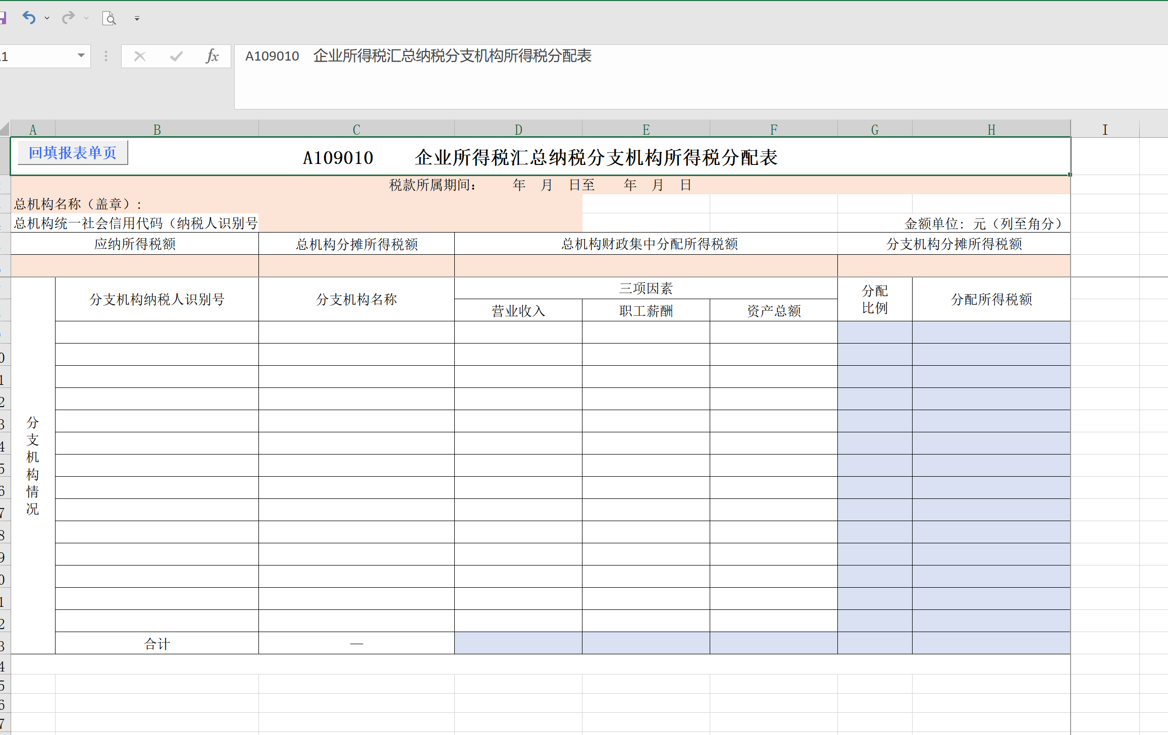Click the Undo arrow icon
Image resolution: width=1168 pixels, height=735 pixels.
click(29, 18)
